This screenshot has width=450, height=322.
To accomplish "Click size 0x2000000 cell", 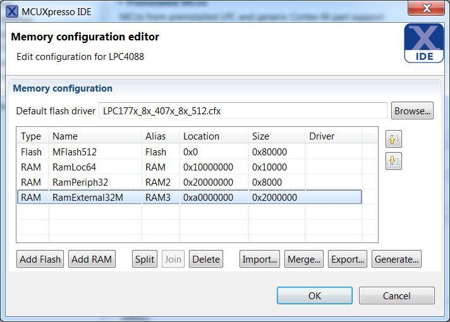I will [277, 198].
